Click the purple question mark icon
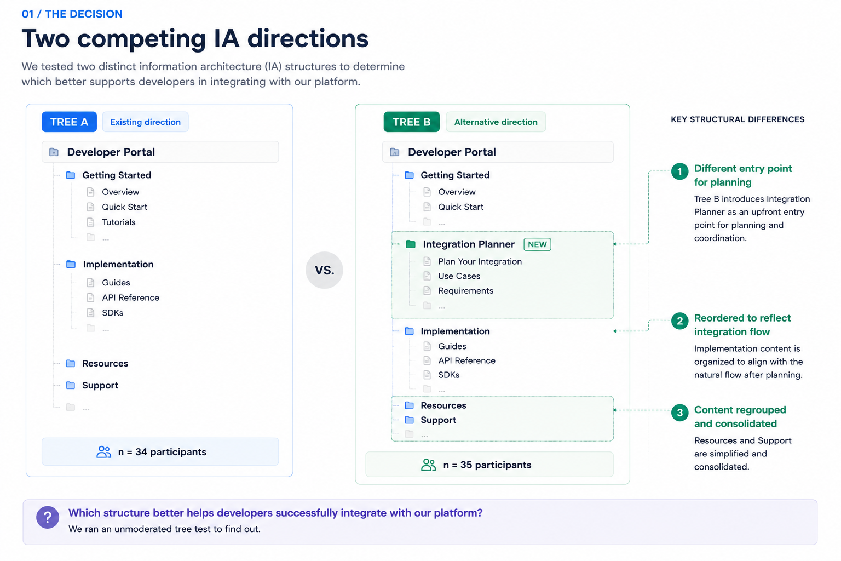 point(48,517)
